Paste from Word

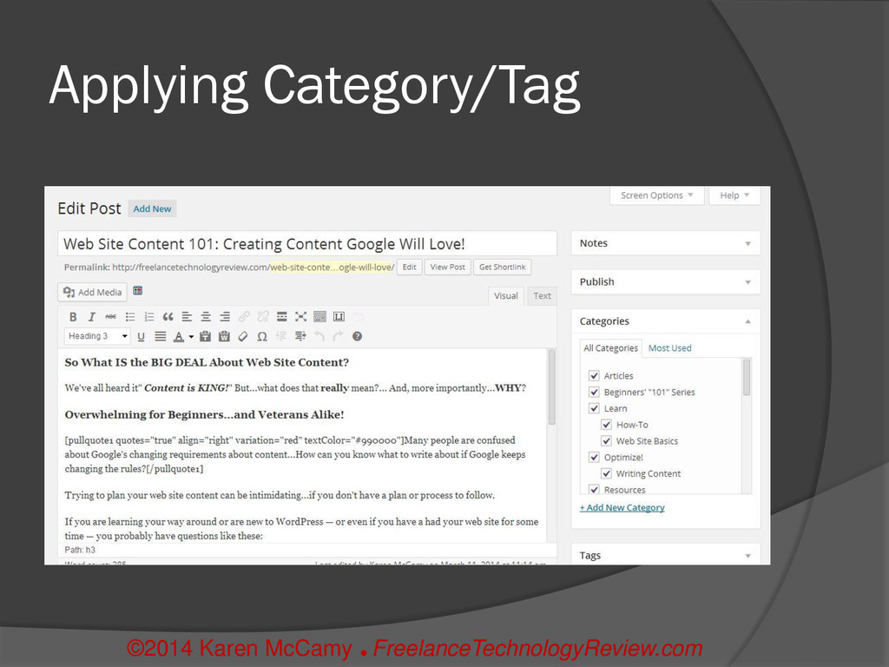click(224, 336)
